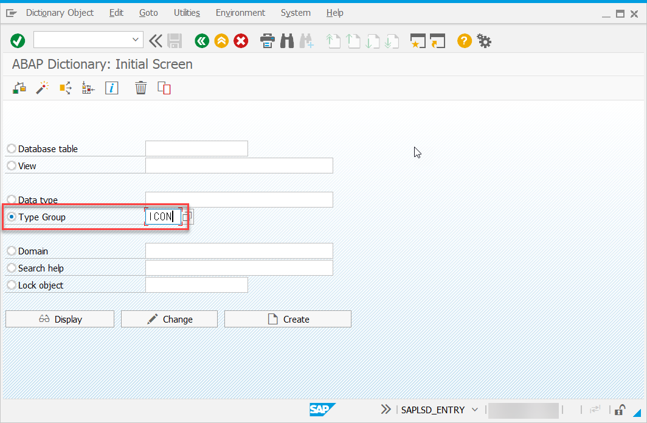Image resolution: width=647 pixels, height=423 pixels.
Task: Open Find with binoculars icon
Action: (287, 41)
